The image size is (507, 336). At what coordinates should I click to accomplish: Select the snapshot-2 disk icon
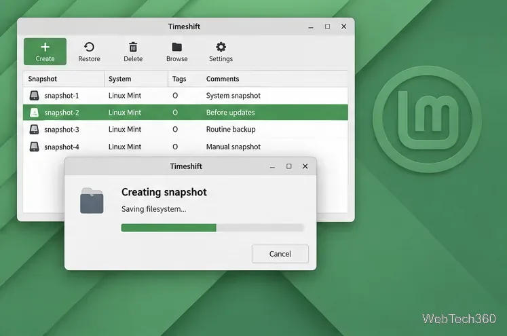click(x=34, y=113)
